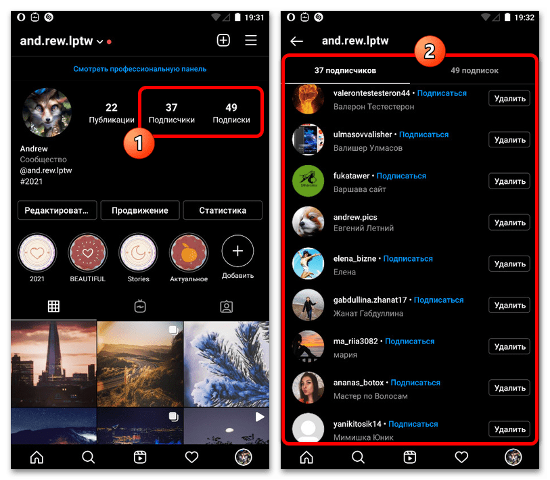Tap Добавить new highlight circle
The height and width of the screenshot is (480, 550).
tap(237, 252)
